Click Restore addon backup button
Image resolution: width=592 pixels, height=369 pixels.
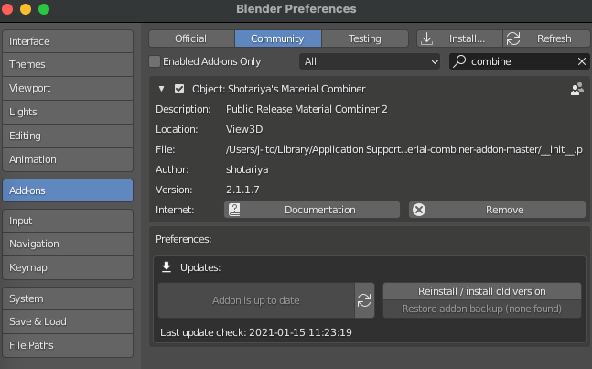click(x=482, y=309)
